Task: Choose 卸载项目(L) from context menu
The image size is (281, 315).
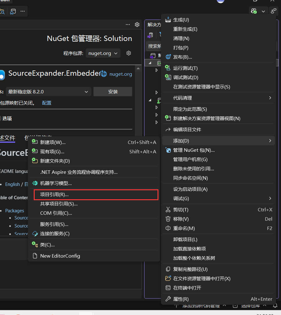Action: 218,240
